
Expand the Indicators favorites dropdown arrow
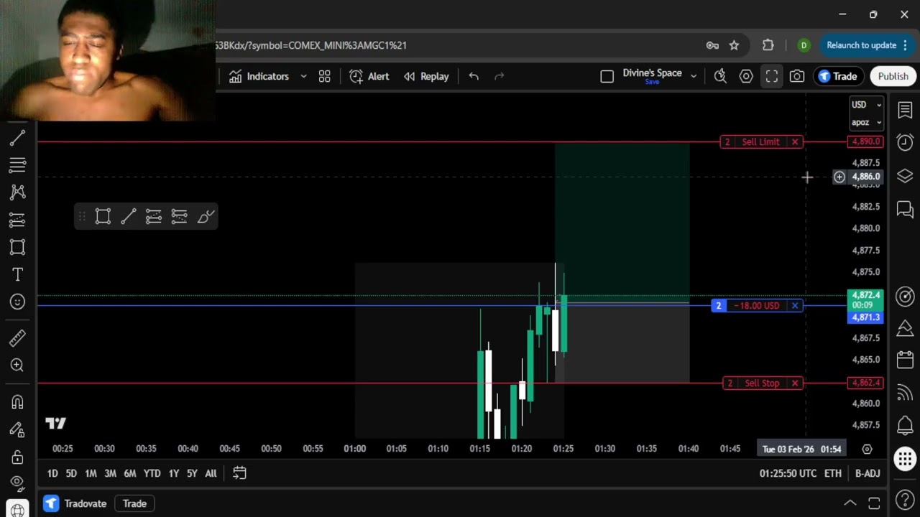(303, 76)
